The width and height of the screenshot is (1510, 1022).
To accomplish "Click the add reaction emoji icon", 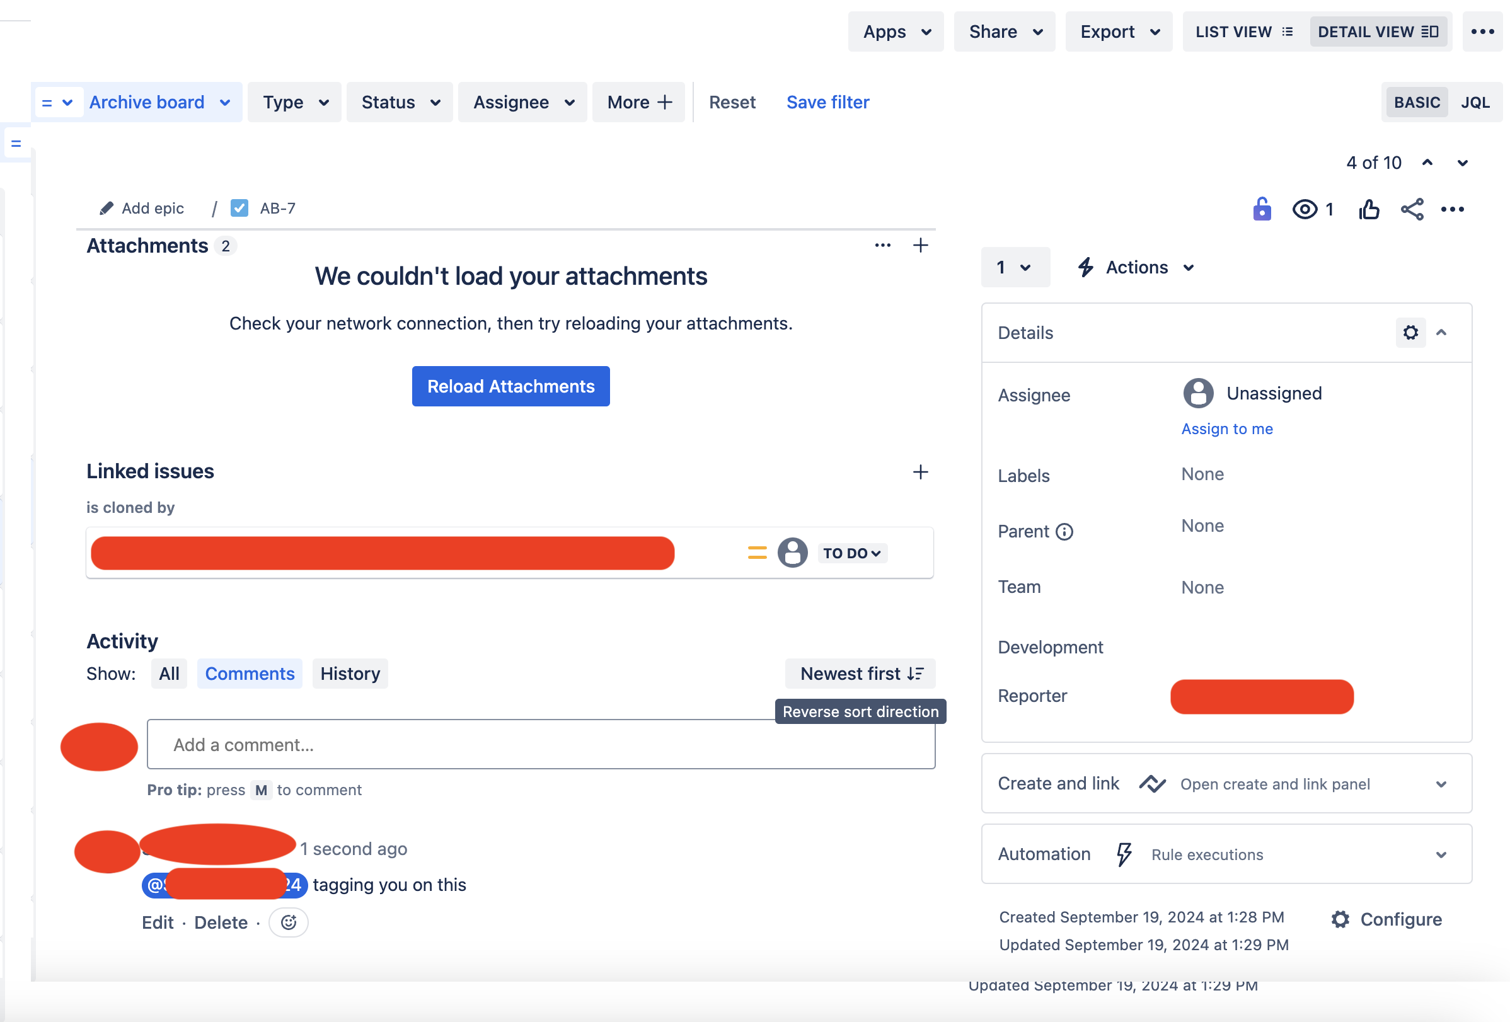I will [289, 922].
